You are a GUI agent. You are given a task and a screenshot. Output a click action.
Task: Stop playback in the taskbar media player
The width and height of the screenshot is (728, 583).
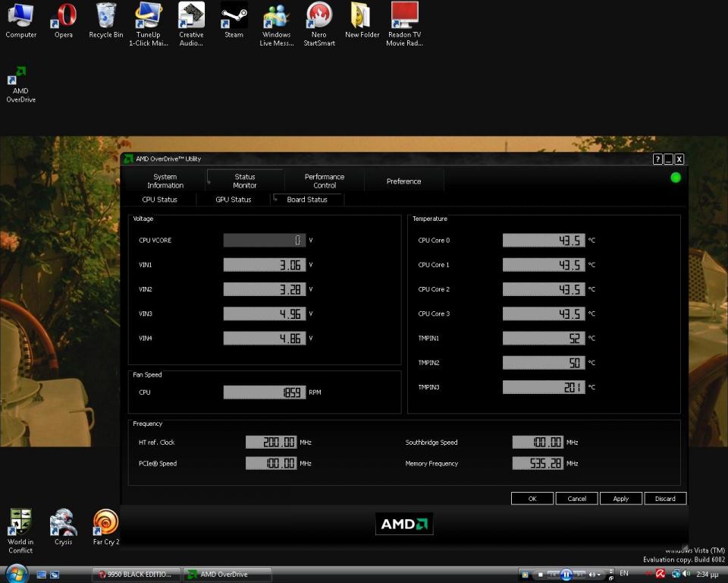[x=541, y=575]
